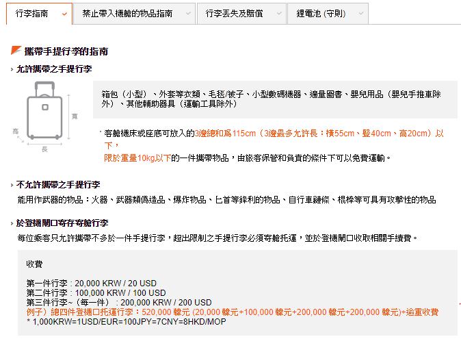
Task: Click the 高 label on the suitcase diagram
Action: pos(16,131)
